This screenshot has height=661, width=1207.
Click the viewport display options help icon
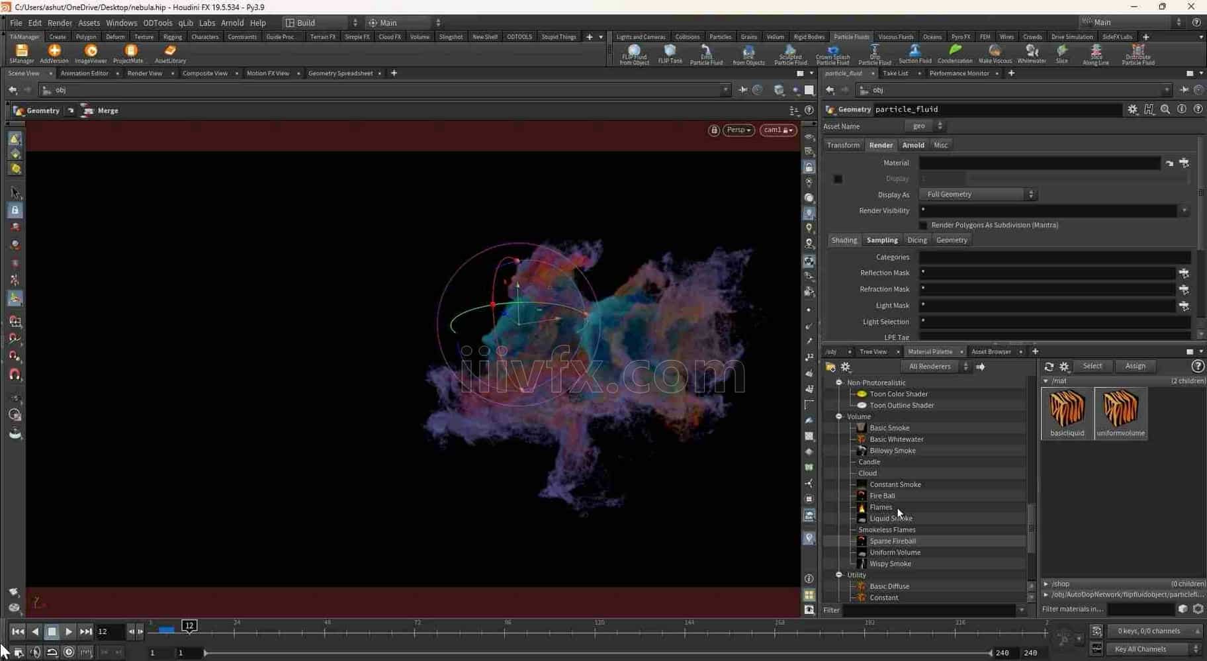pyautogui.click(x=809, y=110)
